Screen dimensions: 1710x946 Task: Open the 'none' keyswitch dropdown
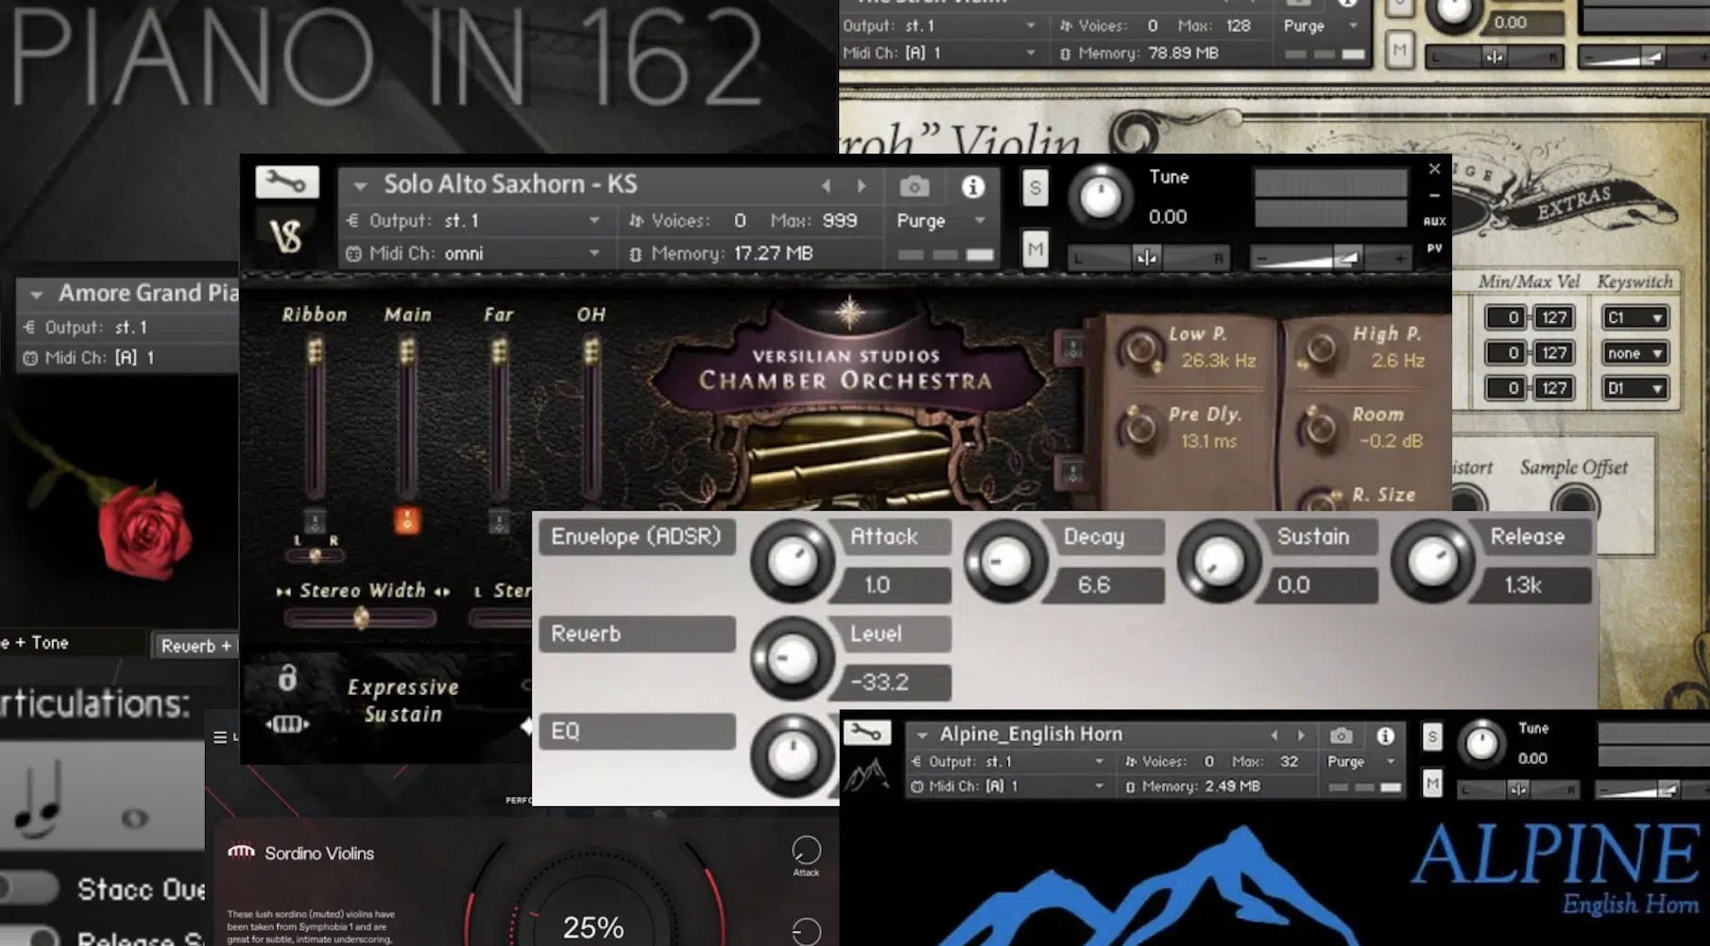(1634, 353)
